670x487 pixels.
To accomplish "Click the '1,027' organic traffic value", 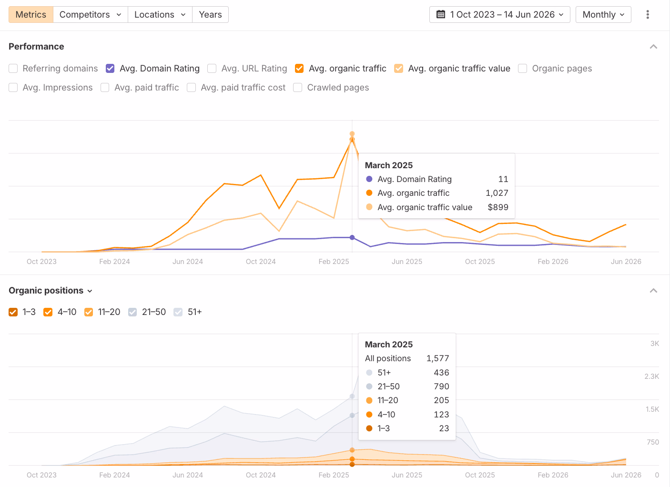I will [497, 193].
